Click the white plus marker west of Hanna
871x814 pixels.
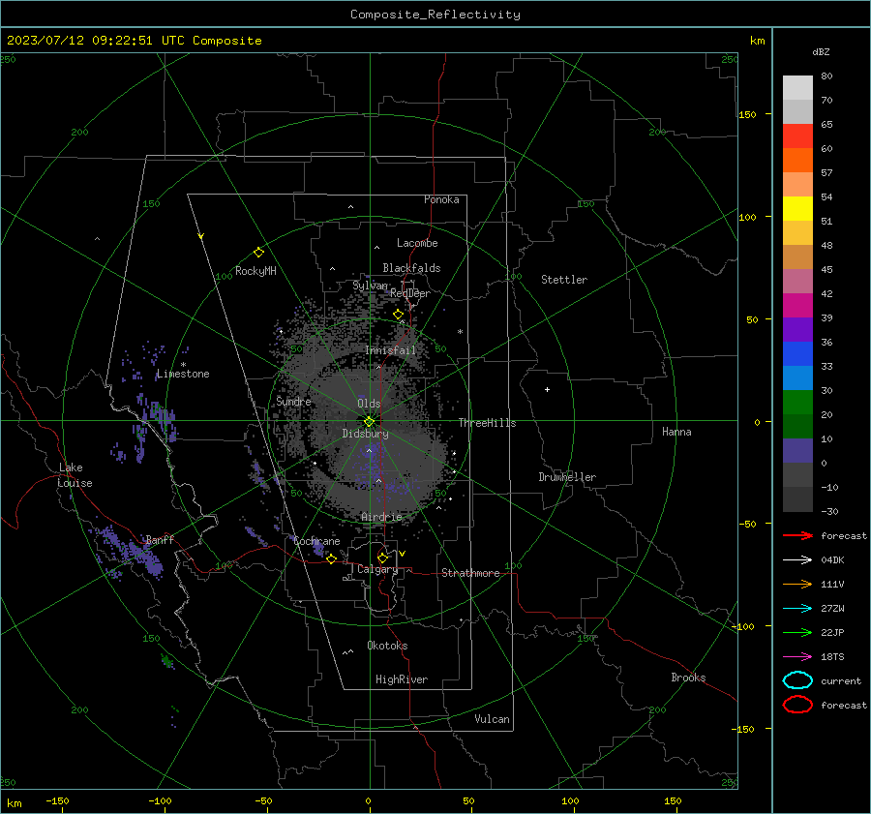click(547, 389)
